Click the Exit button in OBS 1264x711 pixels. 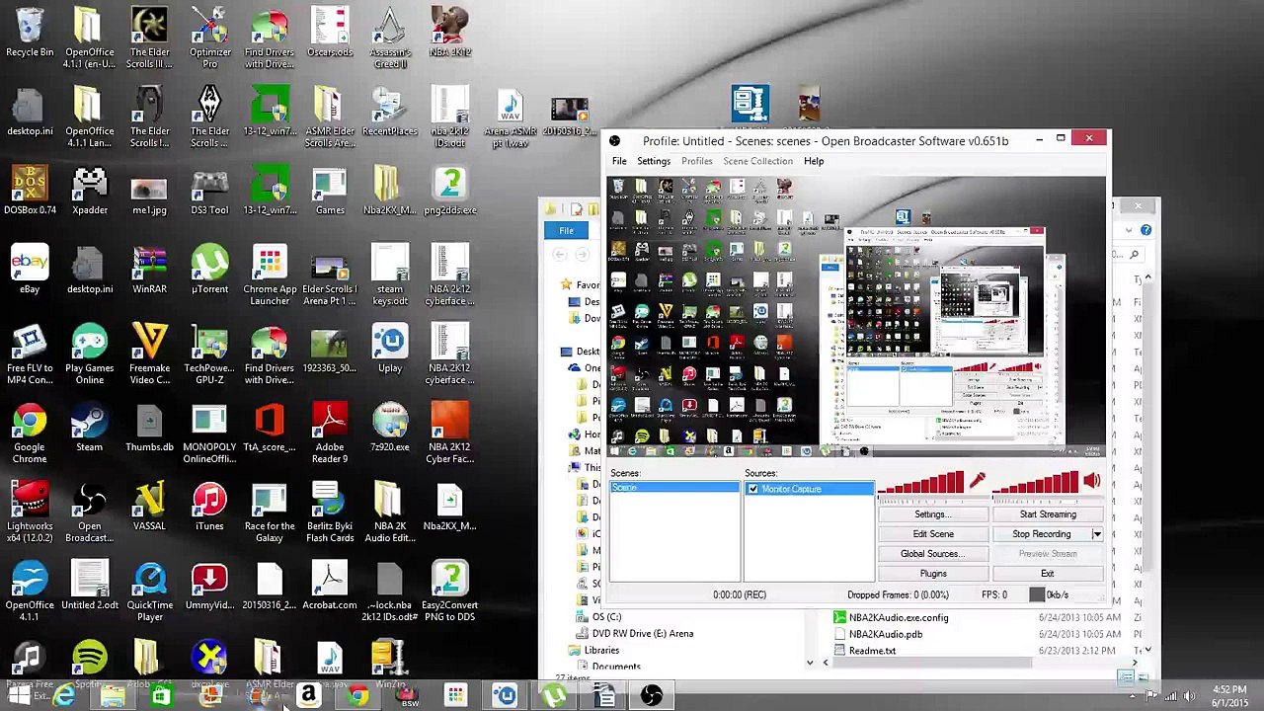[1048, 574]
